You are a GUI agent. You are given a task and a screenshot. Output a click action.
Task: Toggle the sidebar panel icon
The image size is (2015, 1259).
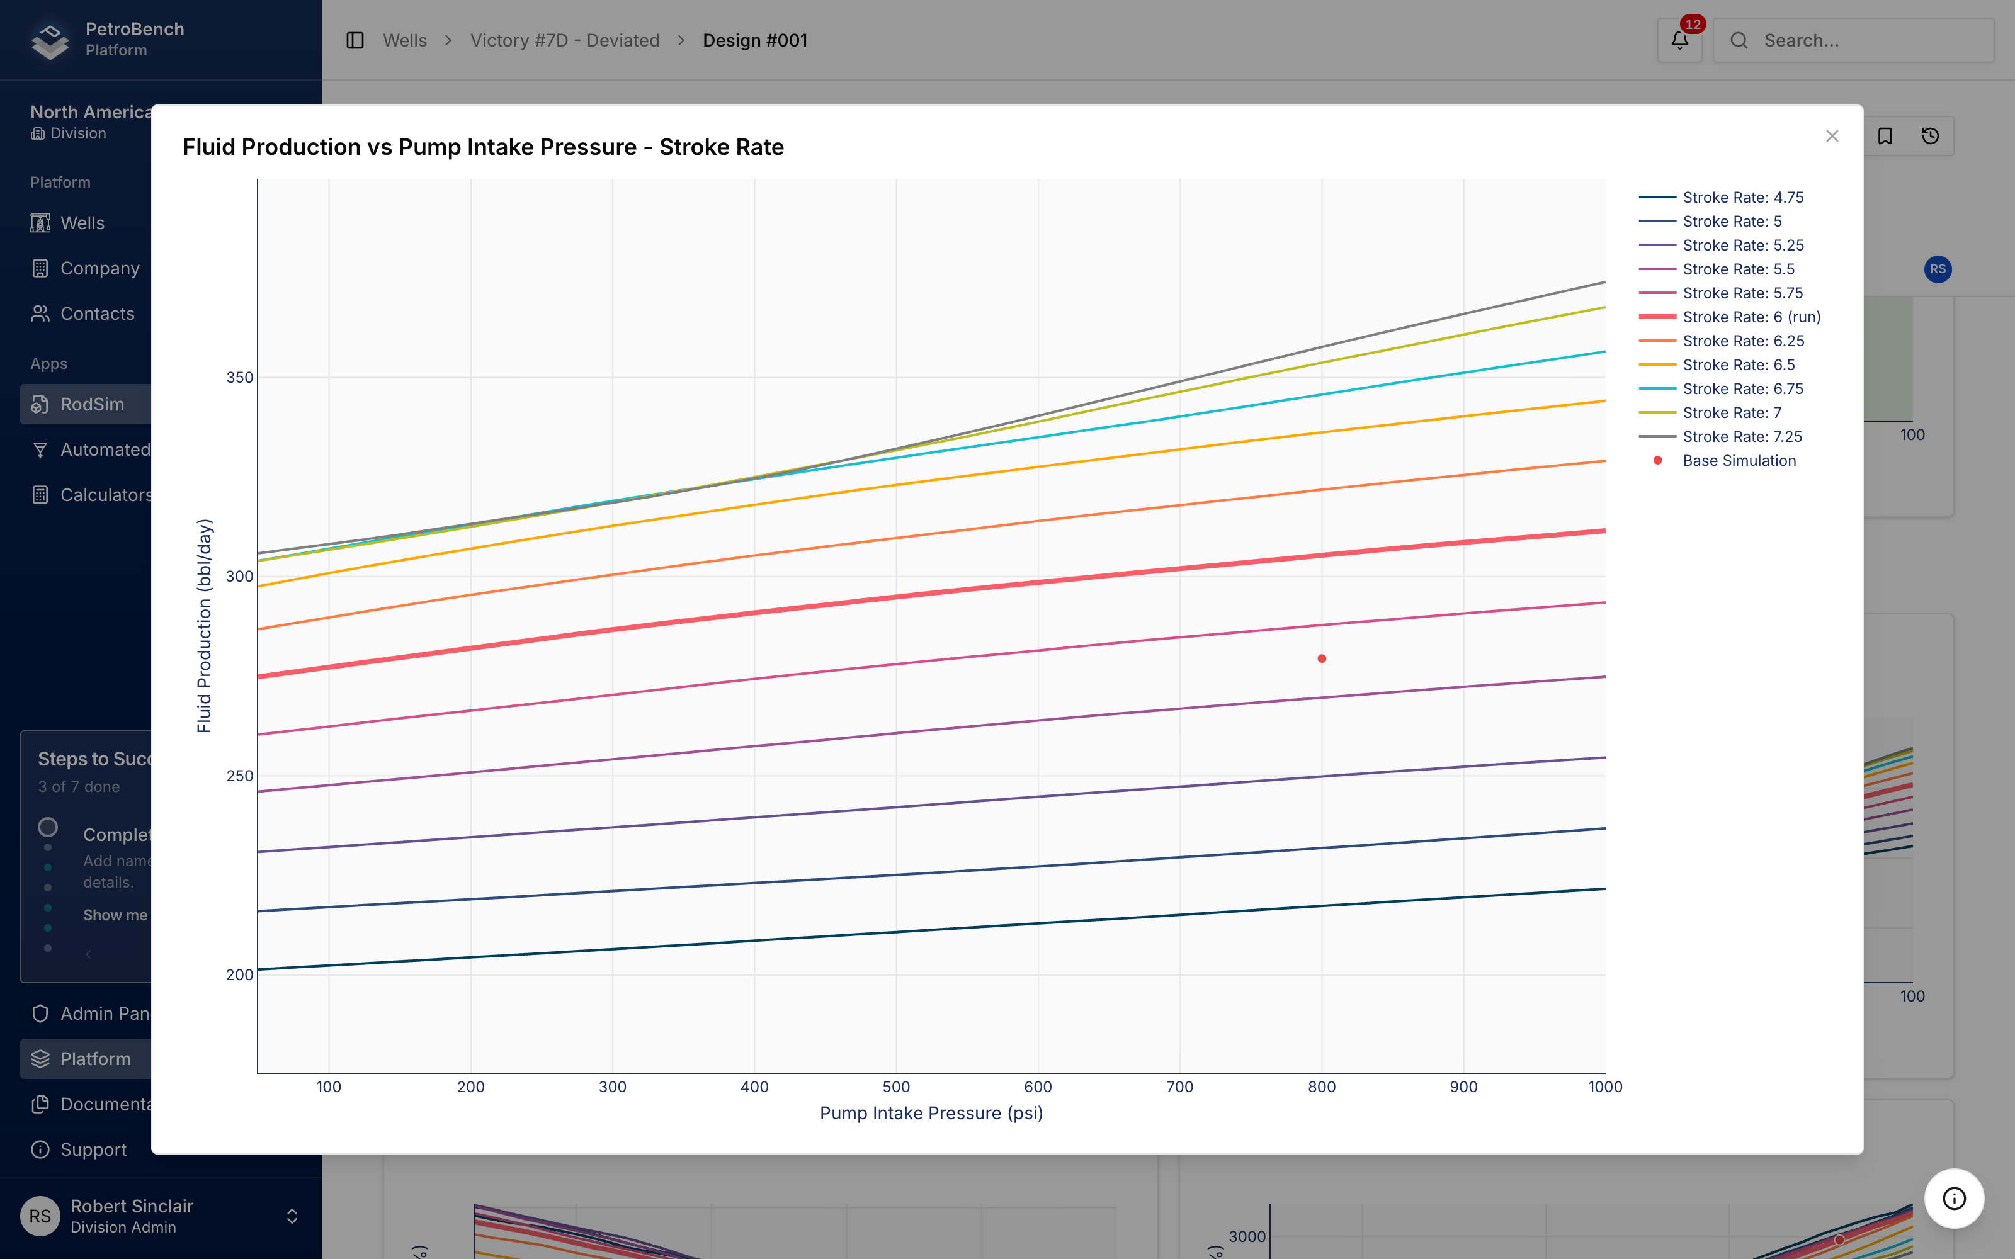tap(355, 40)
